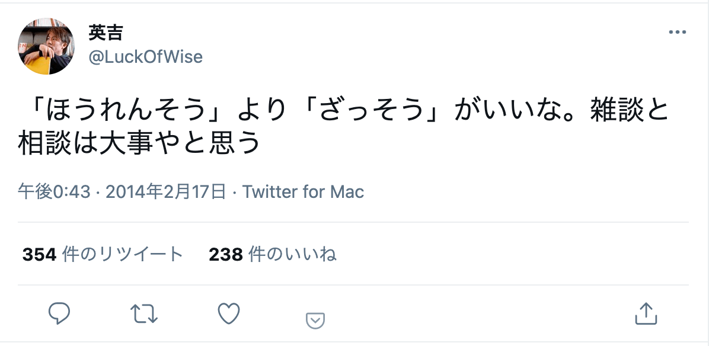The width and height of the screenshot is (709, 346).
Task: View the 件のリツイート list
Action: [x=123, y=254]
